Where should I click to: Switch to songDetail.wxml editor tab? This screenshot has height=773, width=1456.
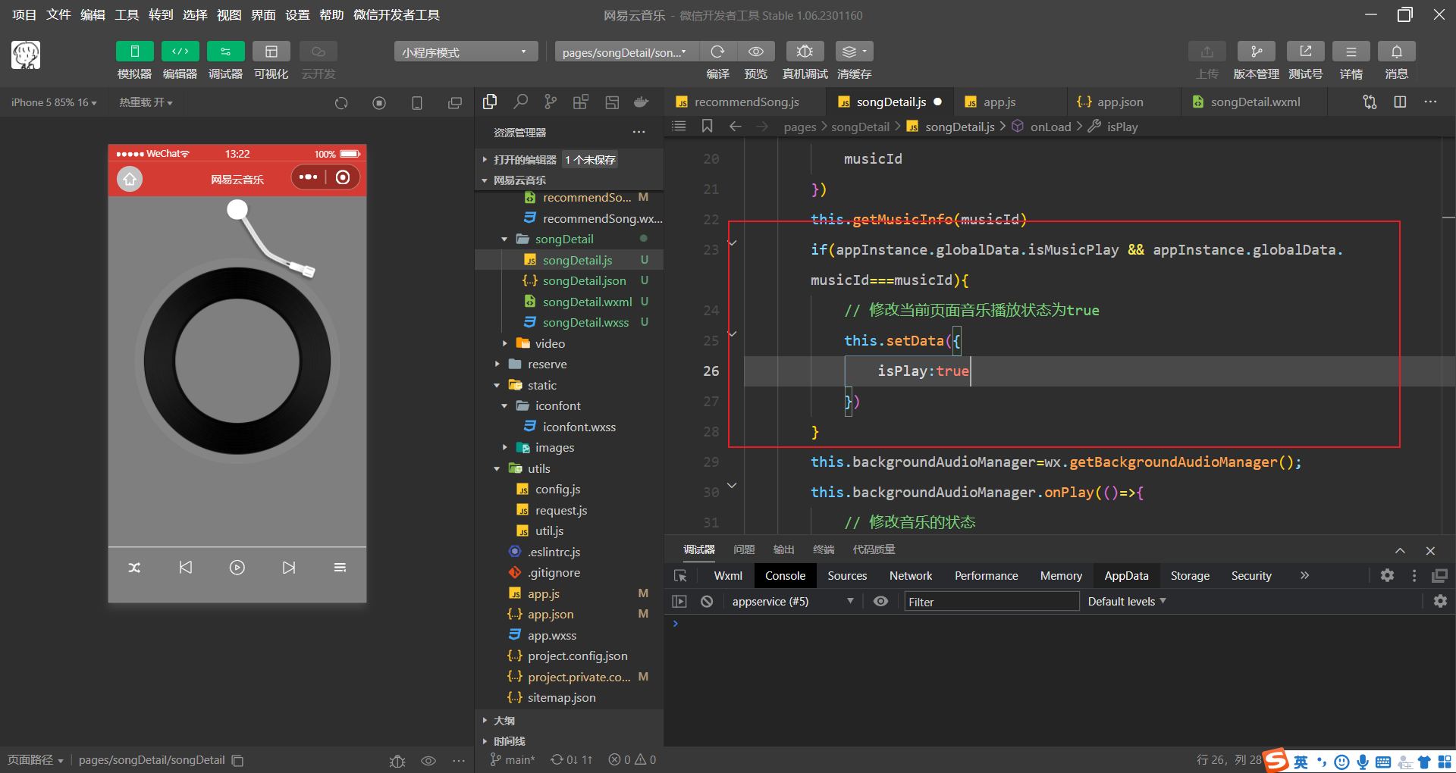(x=1254, y=102)
